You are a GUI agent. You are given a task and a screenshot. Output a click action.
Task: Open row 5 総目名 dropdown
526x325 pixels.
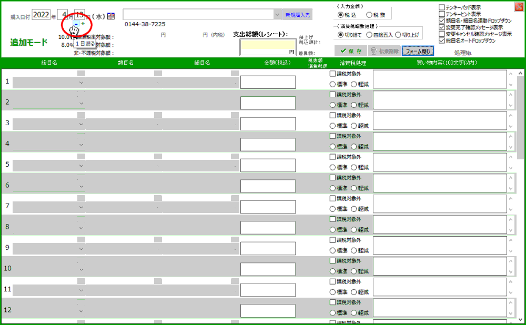pyautogui.click(x=81, y=165)
